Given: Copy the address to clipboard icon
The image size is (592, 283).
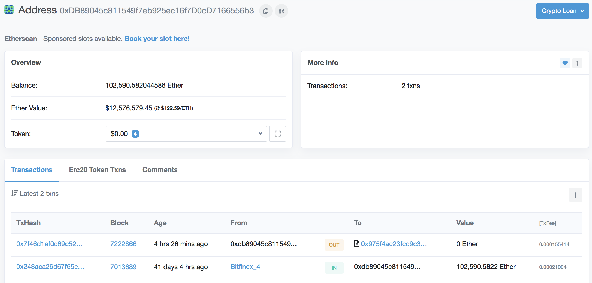Looking at the screenshot, I should click(x=266, y=11).
